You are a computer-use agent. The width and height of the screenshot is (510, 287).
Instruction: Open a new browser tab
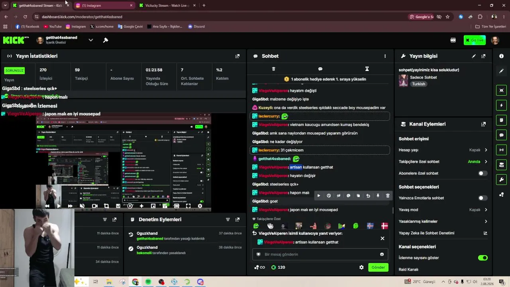point(204,6)
